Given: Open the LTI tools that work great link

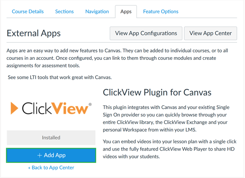Looking at the screenshot, I should pyautogui.click(x=60, y=77).
